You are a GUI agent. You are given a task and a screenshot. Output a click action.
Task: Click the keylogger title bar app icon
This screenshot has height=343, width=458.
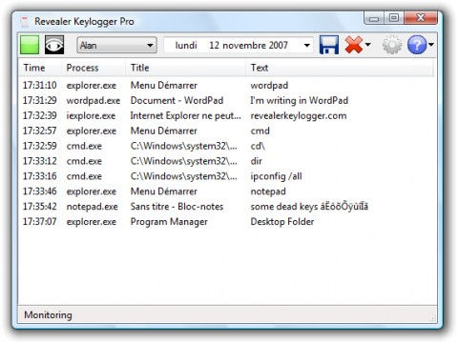click(24, 22)
